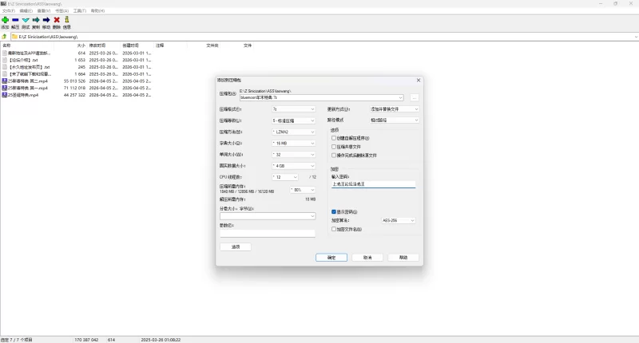Screen dimensions: 639x343
Task: Click the video icon of 25圣诞特典.mp4
Action: click(x=5, y=95)
